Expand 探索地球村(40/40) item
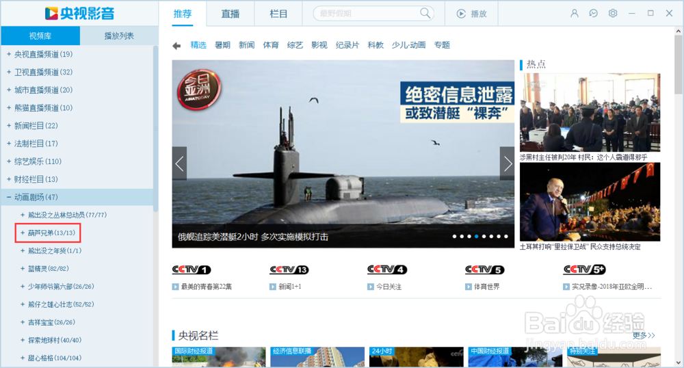 23,340
